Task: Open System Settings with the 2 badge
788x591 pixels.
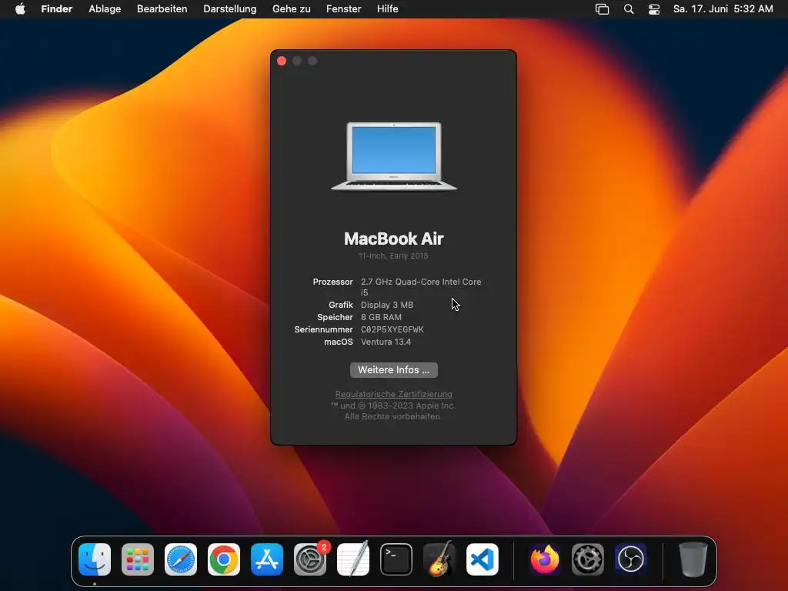Action: pos(310,559)
